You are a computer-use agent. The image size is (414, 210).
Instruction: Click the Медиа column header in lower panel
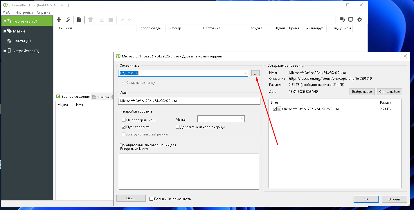[x=65, y=105]
